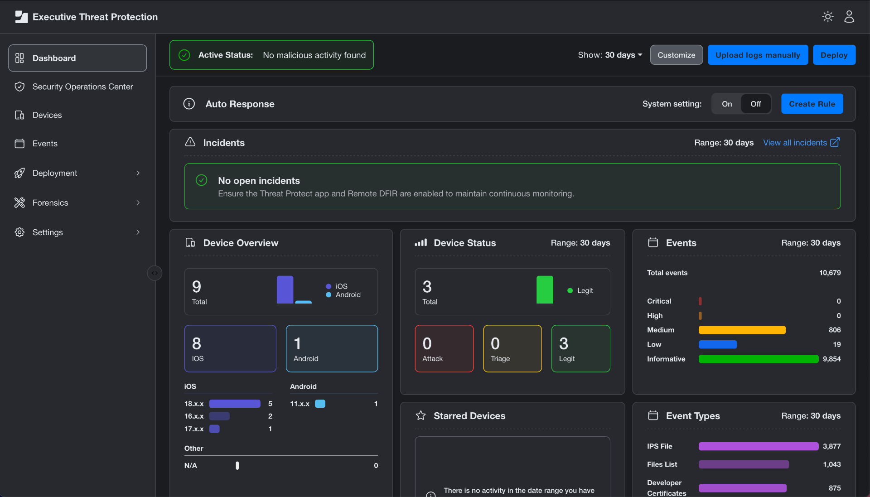Viewport: 870px width, 497px height.
Task: Click the iOS 18.x.x version bar
Action: click(x=235, y=404)
